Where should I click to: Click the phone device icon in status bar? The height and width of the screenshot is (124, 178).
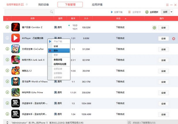[8, 123]
